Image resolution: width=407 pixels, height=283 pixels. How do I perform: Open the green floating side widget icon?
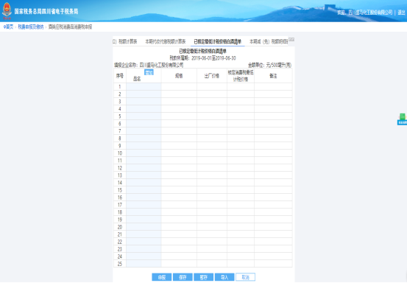[x=402, y=119]
